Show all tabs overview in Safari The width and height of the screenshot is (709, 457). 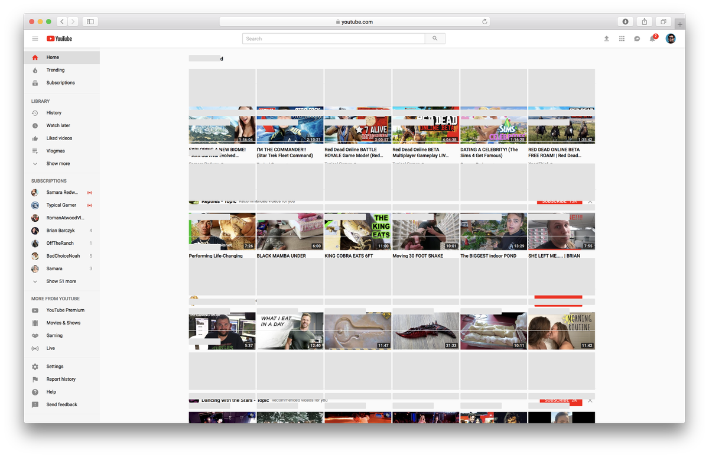tap(663, 21)
